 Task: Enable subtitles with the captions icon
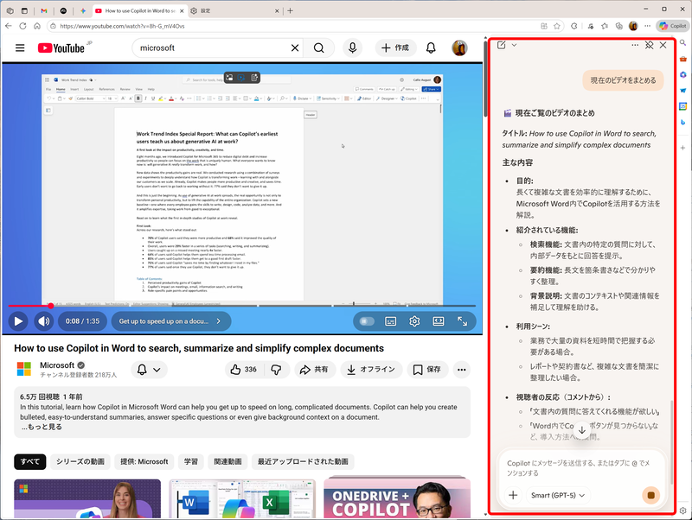tap(390, 320)
